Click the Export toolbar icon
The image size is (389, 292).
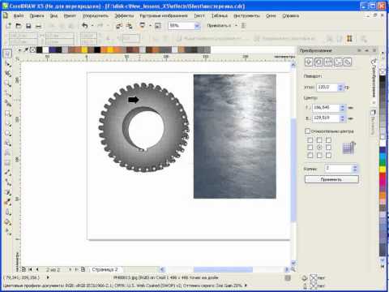click(130, 26)
